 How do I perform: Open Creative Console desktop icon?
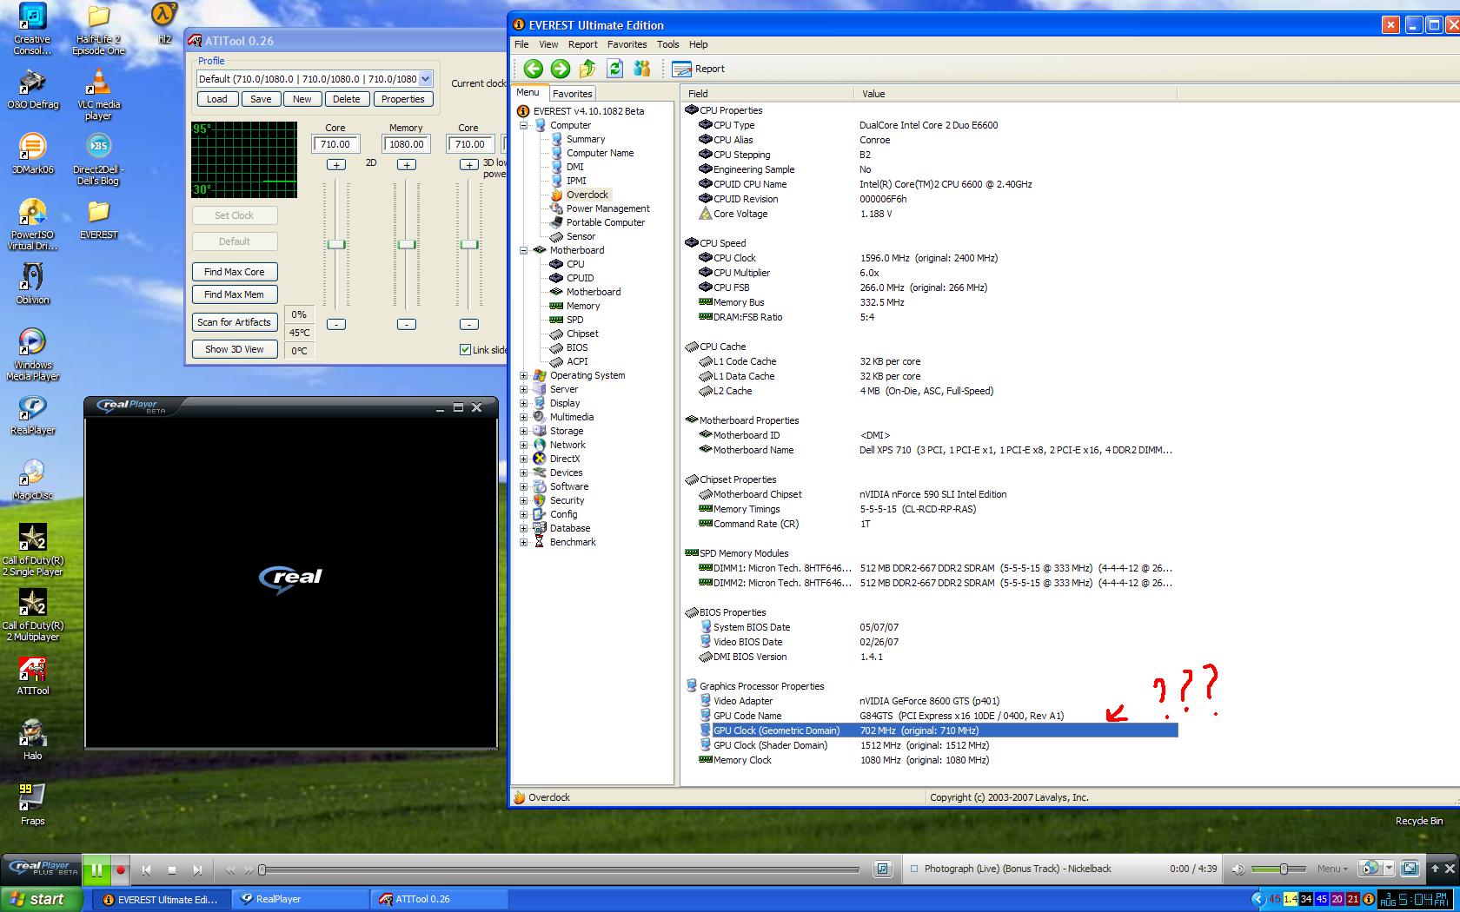pyautogui.click(x=32, y=30)
